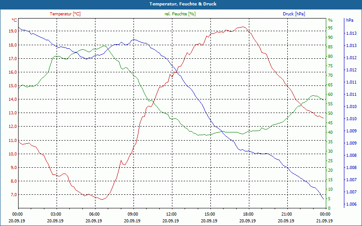The image size is (362, 226).
Task: Click green humidity axis tick 95
Action: (x=330, y=28)
